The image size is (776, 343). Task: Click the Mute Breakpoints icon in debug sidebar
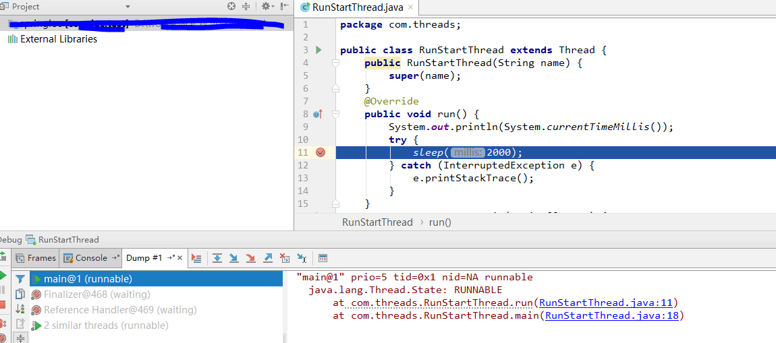(3, 338)
